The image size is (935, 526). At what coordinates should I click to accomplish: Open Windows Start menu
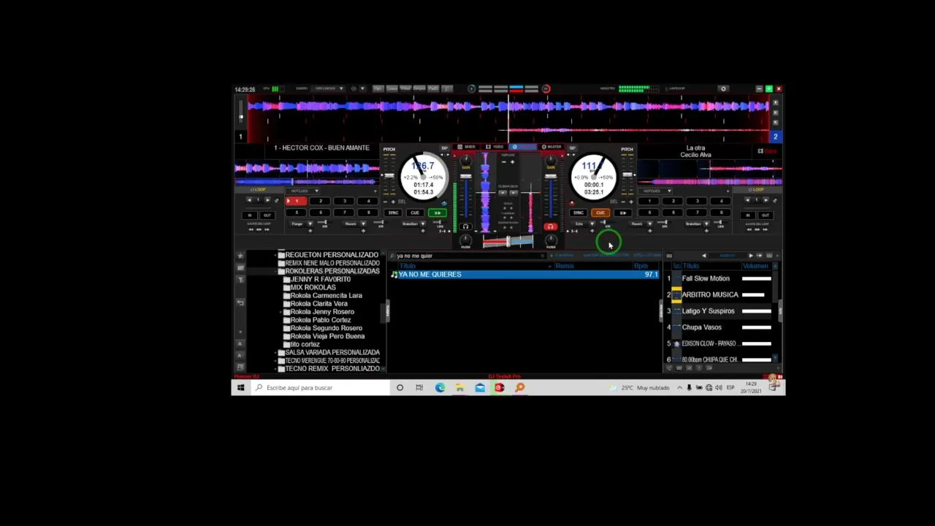(240, 388)
